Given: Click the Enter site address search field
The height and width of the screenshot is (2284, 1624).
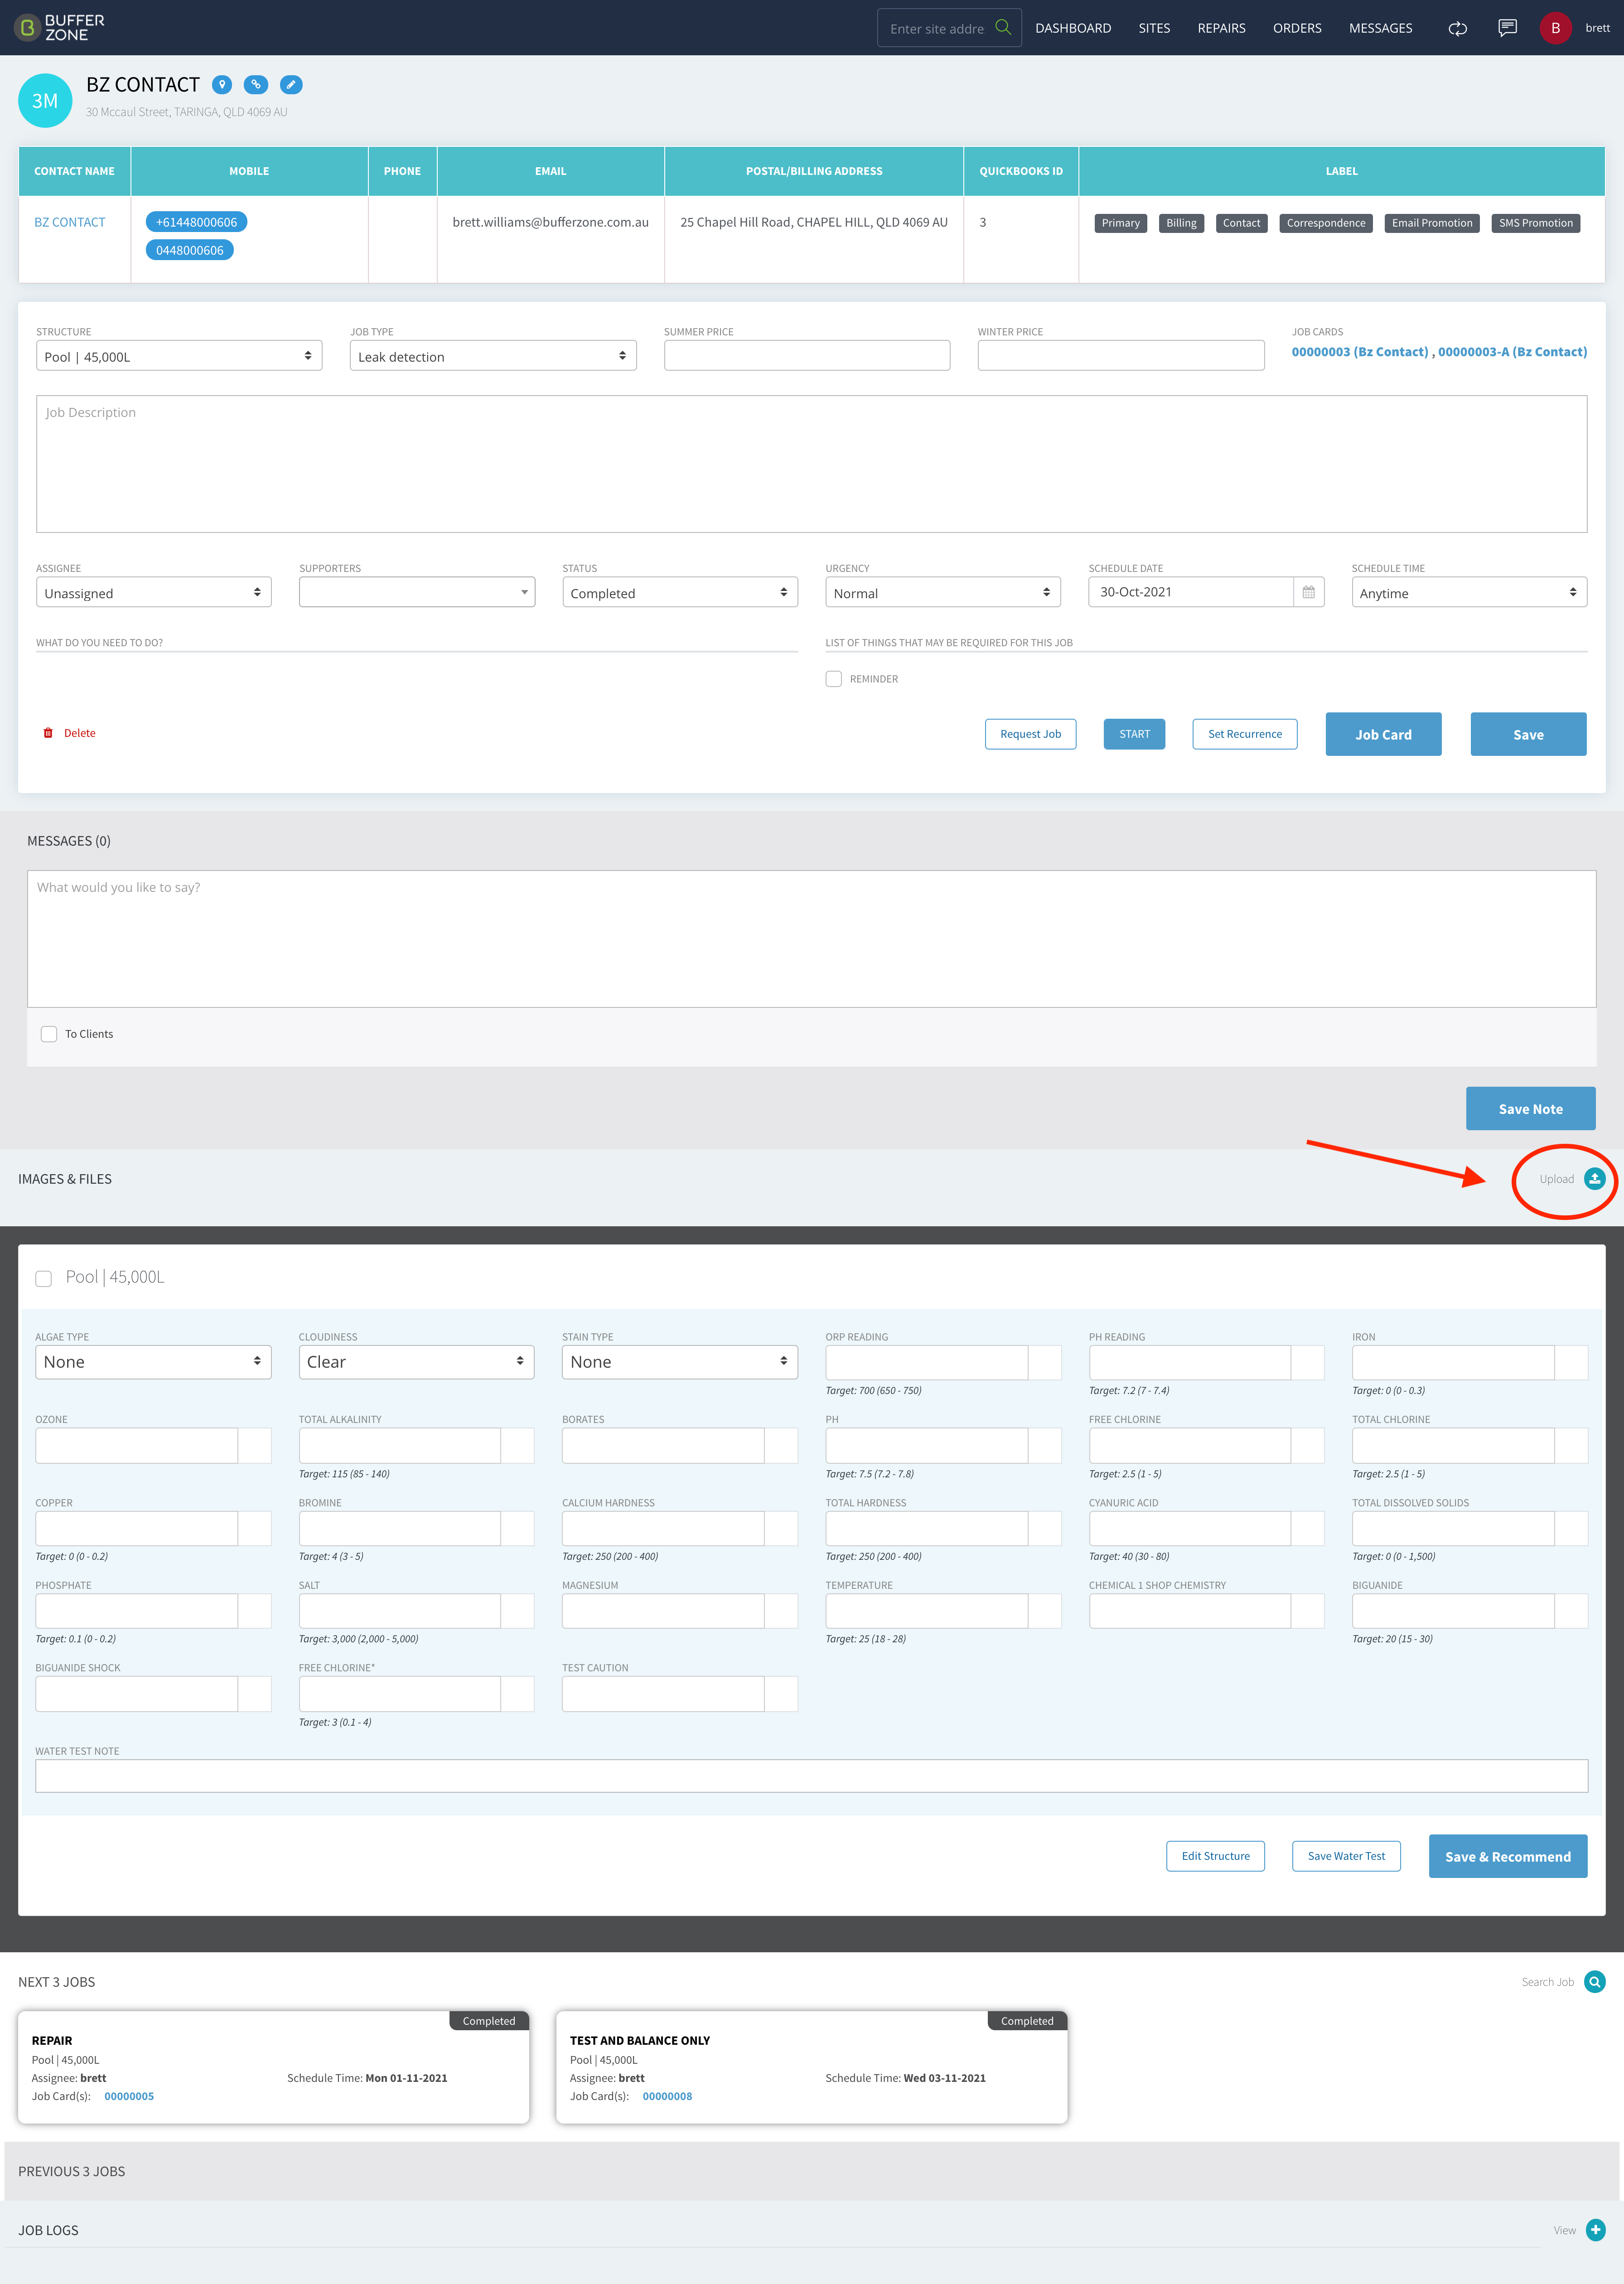Looking at the screenshot, I should pos(937,28).
